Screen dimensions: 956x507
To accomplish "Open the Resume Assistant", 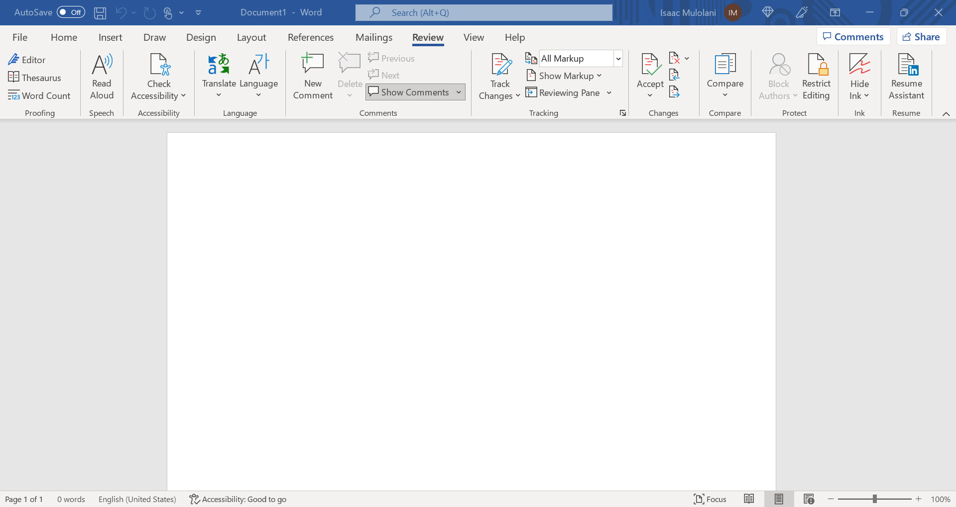I will (x=906, y=77).
